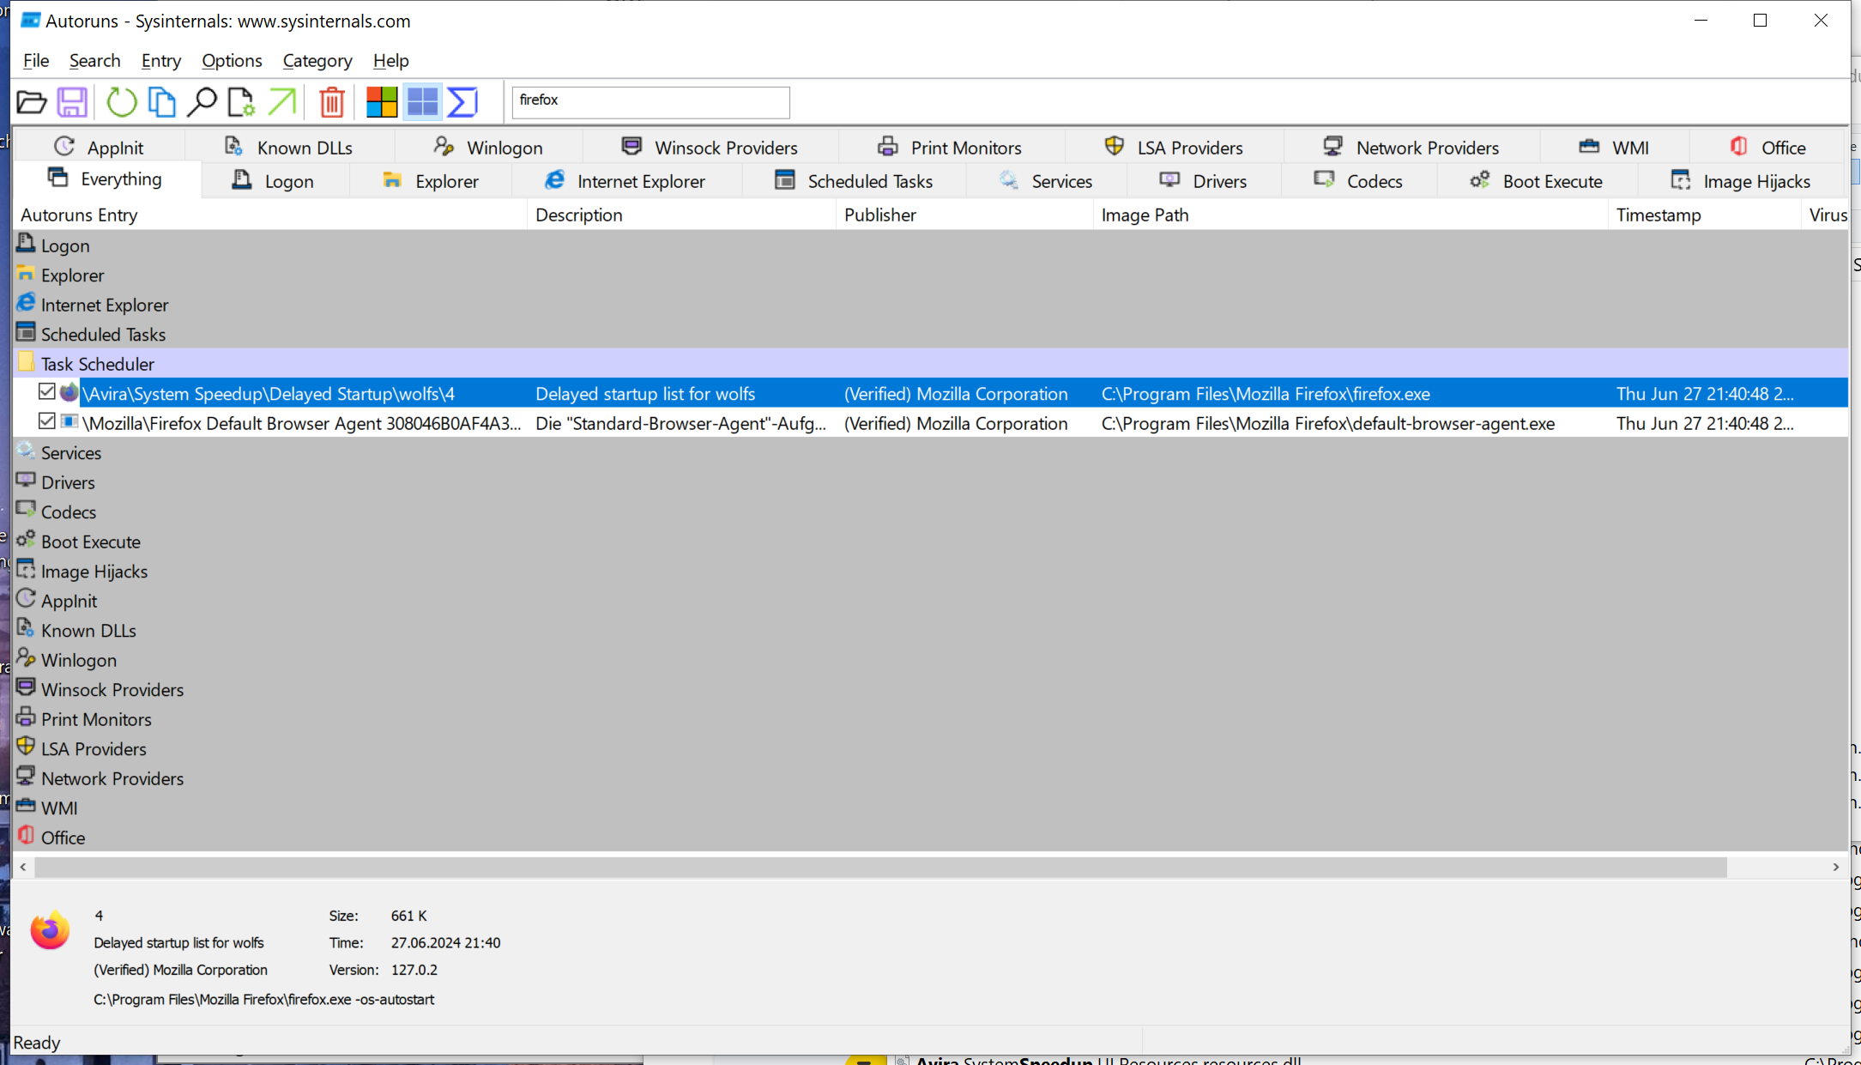Toggle the hide Microsoft entries colorful icon
Viewport: 1861px width, 1065px height.
[381, 102]
